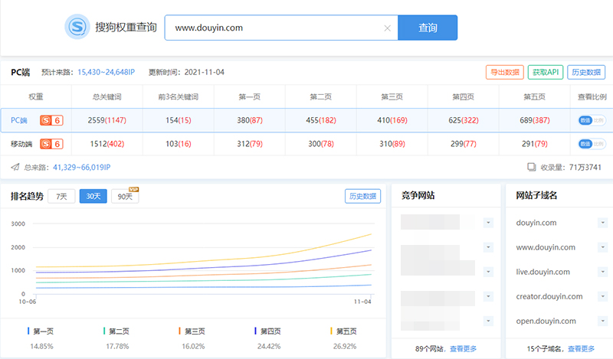The image size is (613, 359).
Task: Click the 15,430~24,648IP traffic link
Action: point(106,72)
